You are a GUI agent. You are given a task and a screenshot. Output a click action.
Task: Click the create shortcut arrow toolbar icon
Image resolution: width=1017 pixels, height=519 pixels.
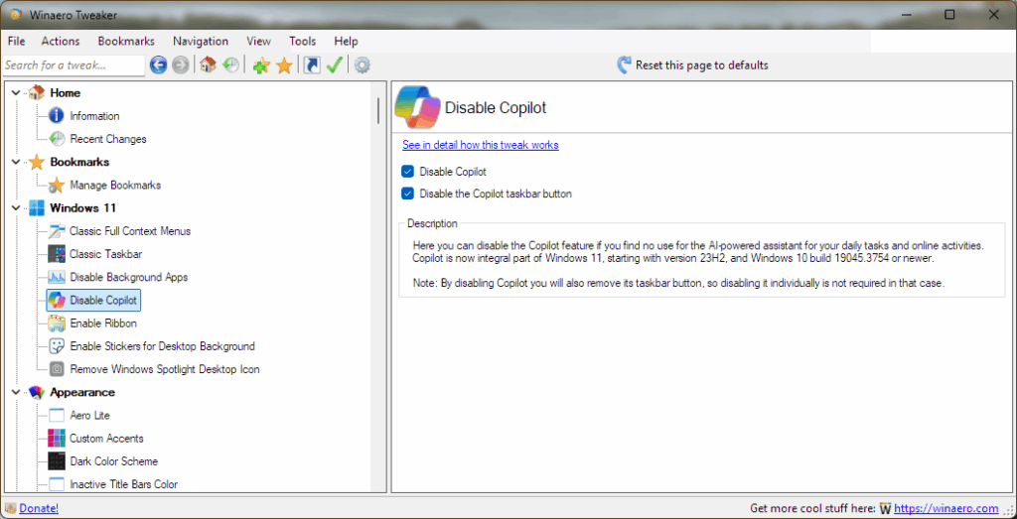coord(312,65)
